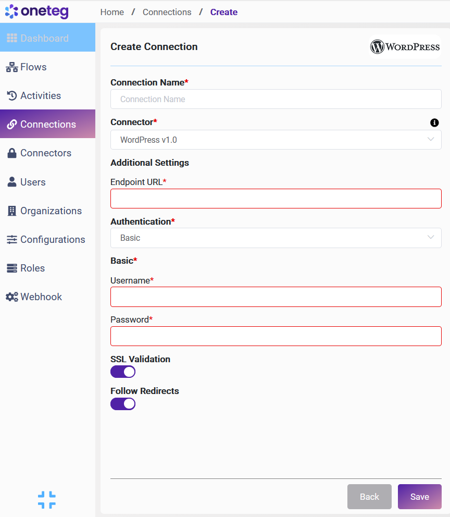Collapse the sidebar using the compress icon

(x=47, y=500)
